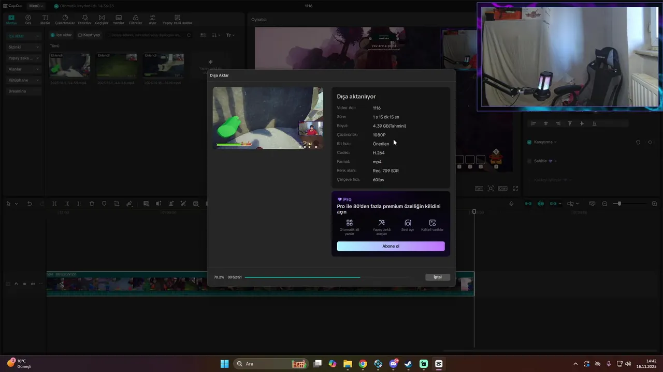Toggle the track lock icon
The width and height of the screenshot is (663, 372).
pyautogui.click(x=16, y=284)
